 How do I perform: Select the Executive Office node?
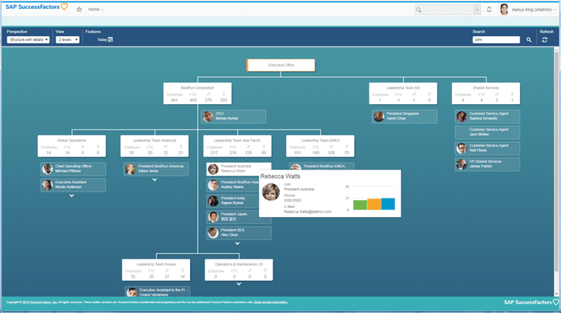(x=280, y=65)
